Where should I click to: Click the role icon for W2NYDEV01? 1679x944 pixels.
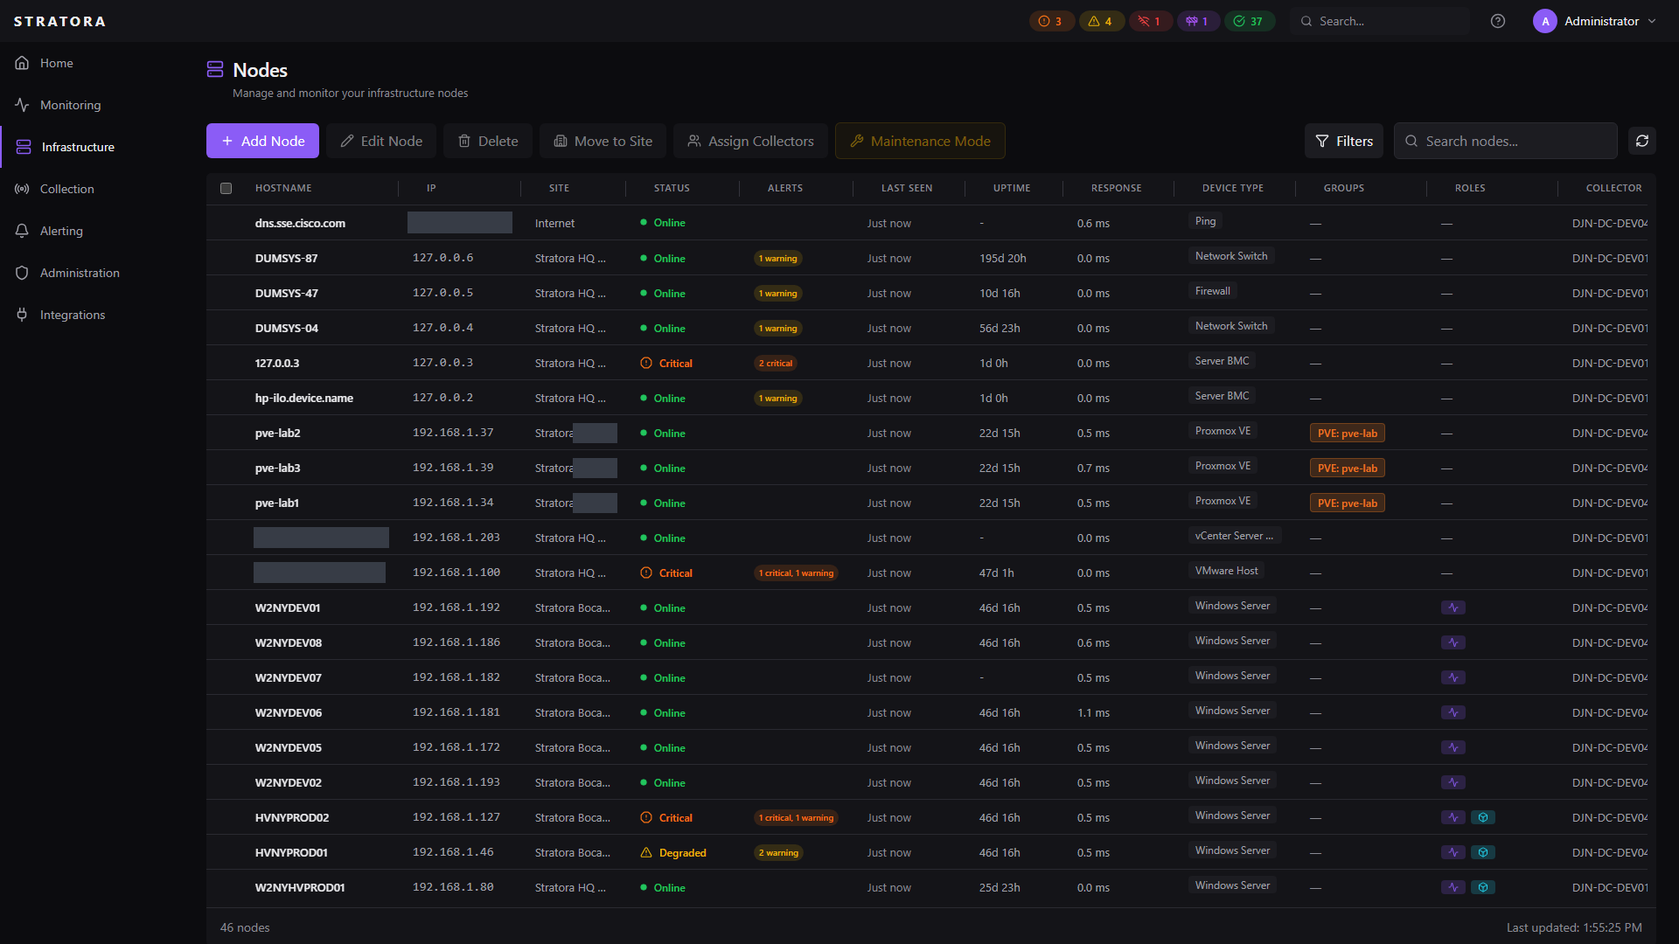[x=1453, y=607]
